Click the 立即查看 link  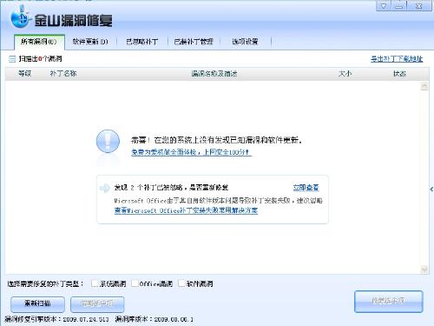(306, 188)
